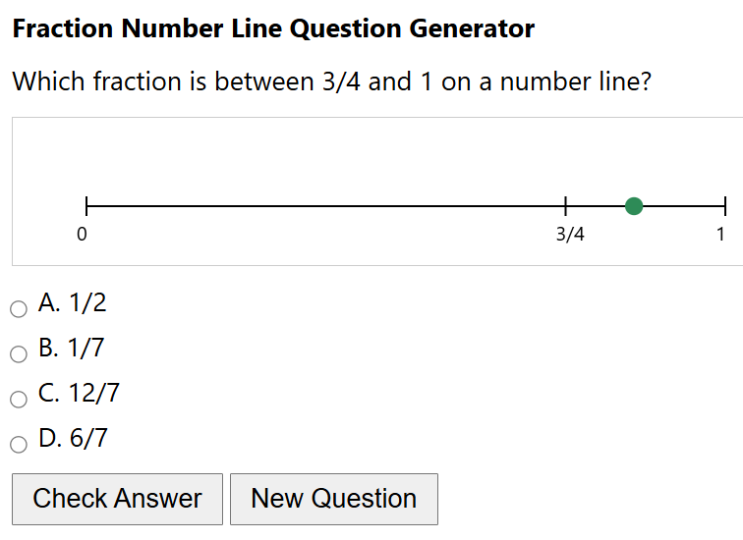
Task: Click the '1' label under the number line
Action: 720,235
